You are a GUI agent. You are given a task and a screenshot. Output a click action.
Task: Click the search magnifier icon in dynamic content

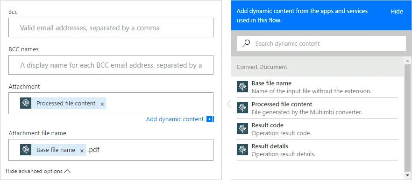[x=246, y=43]
